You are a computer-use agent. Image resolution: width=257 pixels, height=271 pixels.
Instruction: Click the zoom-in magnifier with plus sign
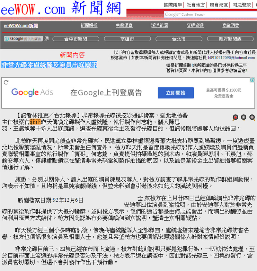click(235, 118)
